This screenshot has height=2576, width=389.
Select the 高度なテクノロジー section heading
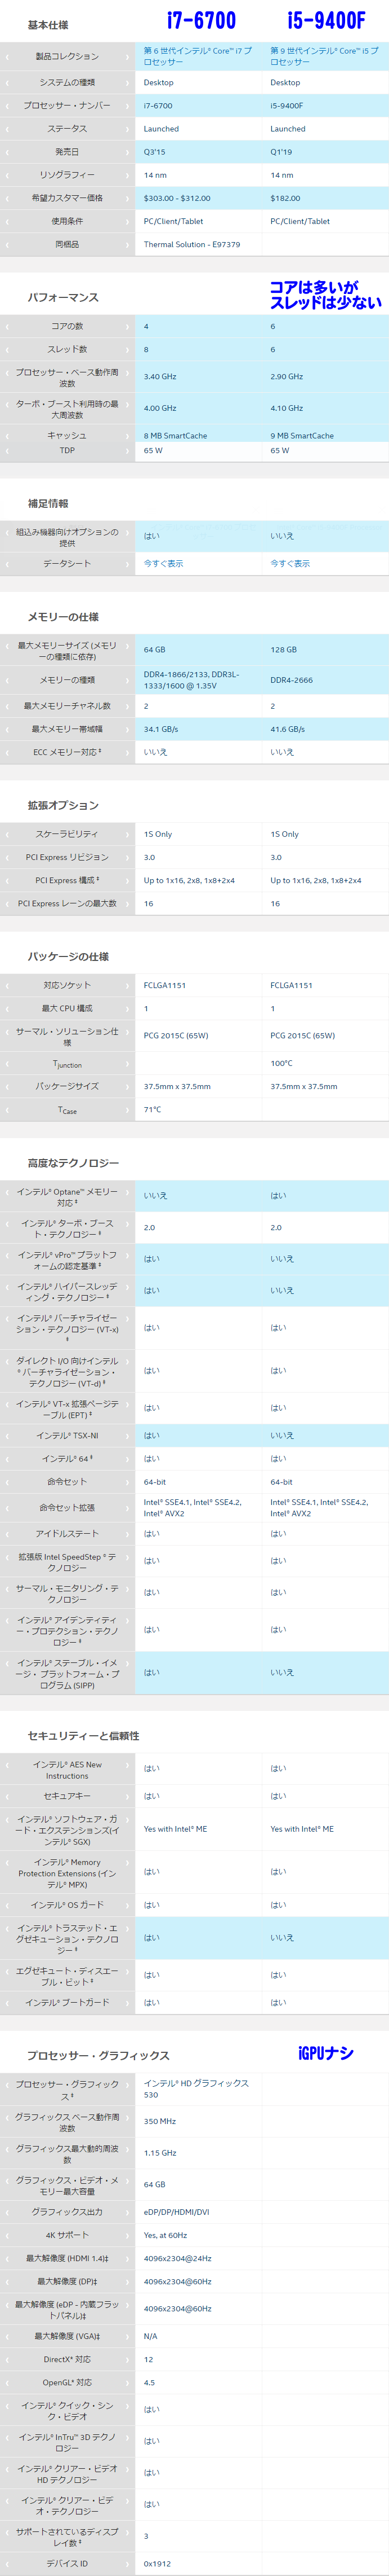pyautogui.click(x=73, y=1163)
